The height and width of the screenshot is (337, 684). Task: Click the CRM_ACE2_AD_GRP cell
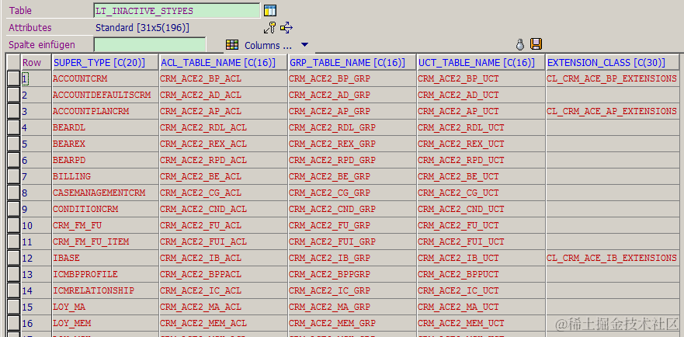tap(352, 96)
